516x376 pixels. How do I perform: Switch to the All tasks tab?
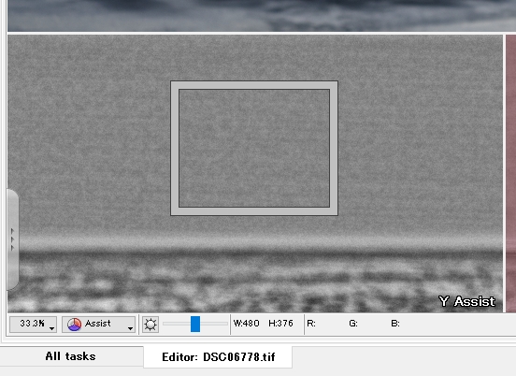[x=71, y=356]
